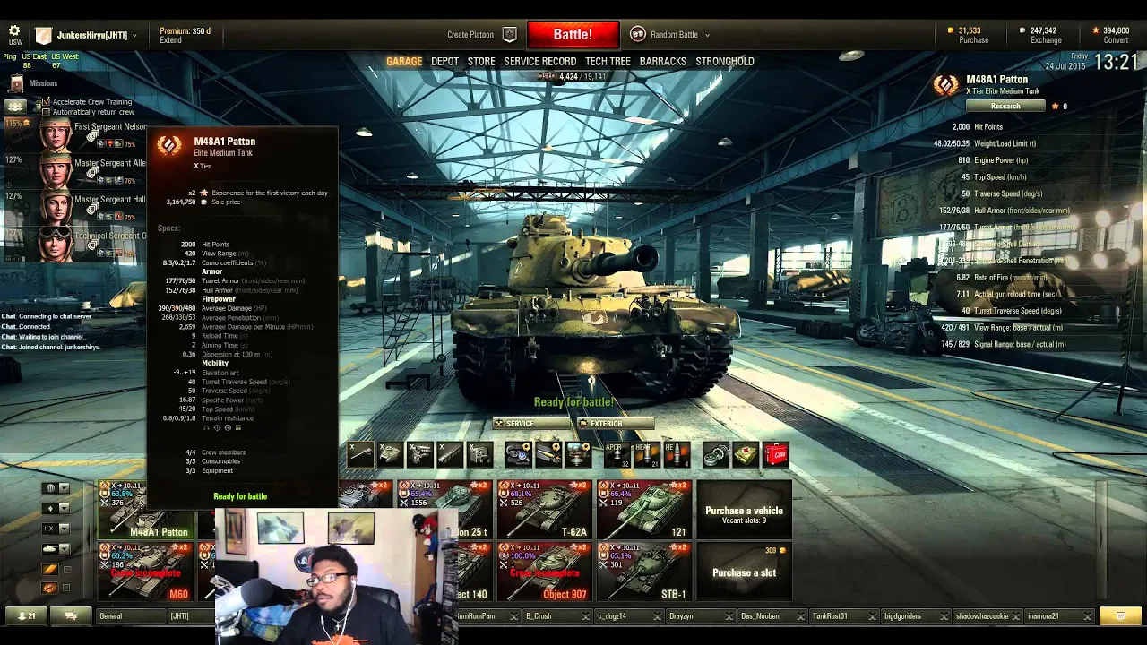The height and width of the screenshot is (645, 1147).
Task: Open the EXTERIOR button under the tank
Action: [x=616, y=424]
